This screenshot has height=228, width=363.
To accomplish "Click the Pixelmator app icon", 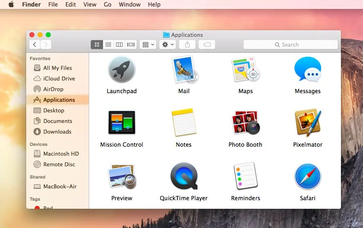I will [308, 123].
